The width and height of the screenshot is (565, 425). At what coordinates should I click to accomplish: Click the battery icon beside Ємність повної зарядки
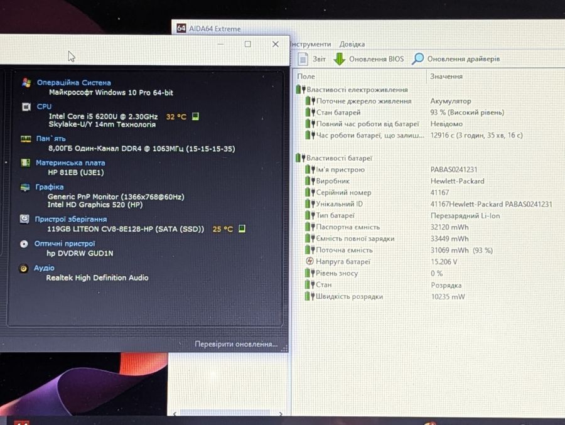[310, 239]
